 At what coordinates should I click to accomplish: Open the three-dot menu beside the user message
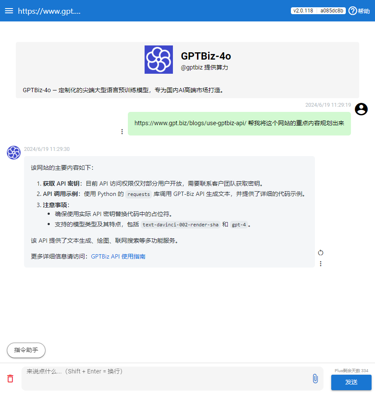(122, 132)
